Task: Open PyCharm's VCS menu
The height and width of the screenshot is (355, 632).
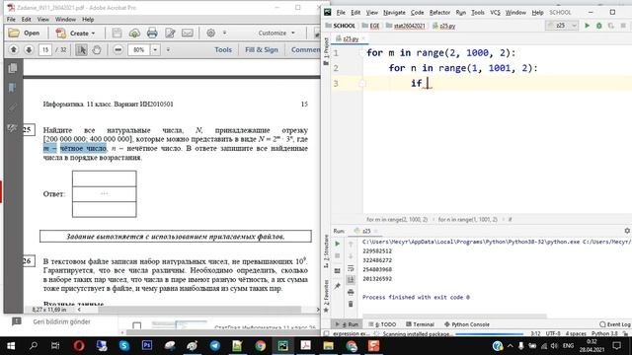Action: point(495,13)
